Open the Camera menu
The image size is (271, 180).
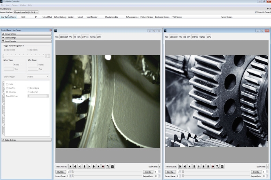(15, 5)
